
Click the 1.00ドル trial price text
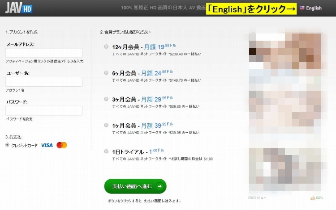(x=157, y=151)
